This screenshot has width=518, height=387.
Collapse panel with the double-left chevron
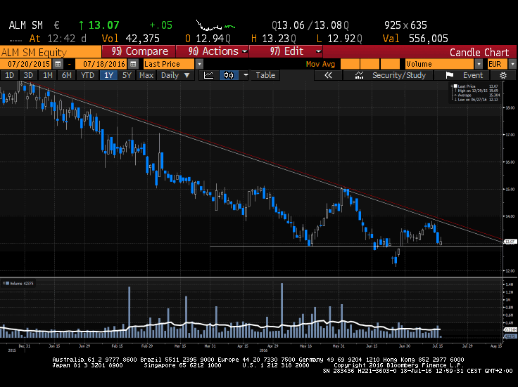point(328,75)
